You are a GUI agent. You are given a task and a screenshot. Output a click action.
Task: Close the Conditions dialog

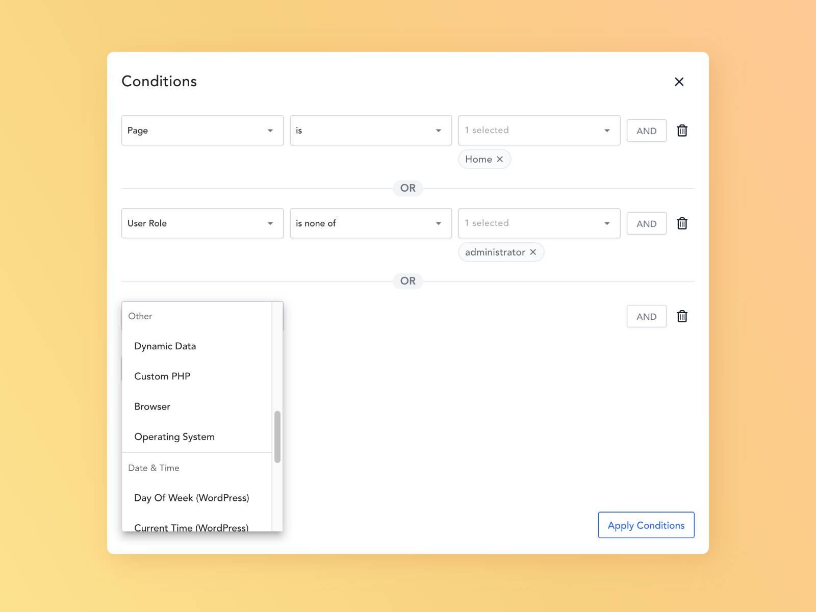click(x=679, y=82)
